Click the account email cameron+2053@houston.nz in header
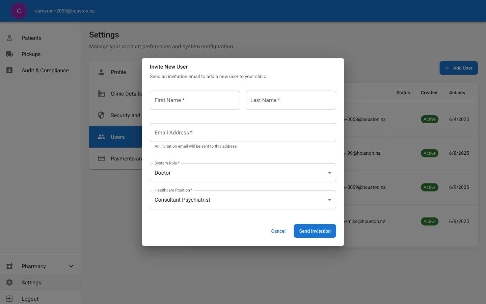This screenshot has width=486, height=304. (65, 11)
